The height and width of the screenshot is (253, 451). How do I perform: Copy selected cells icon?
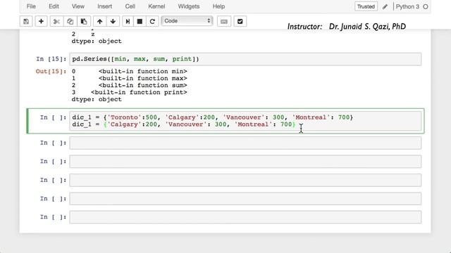point(70,21)
